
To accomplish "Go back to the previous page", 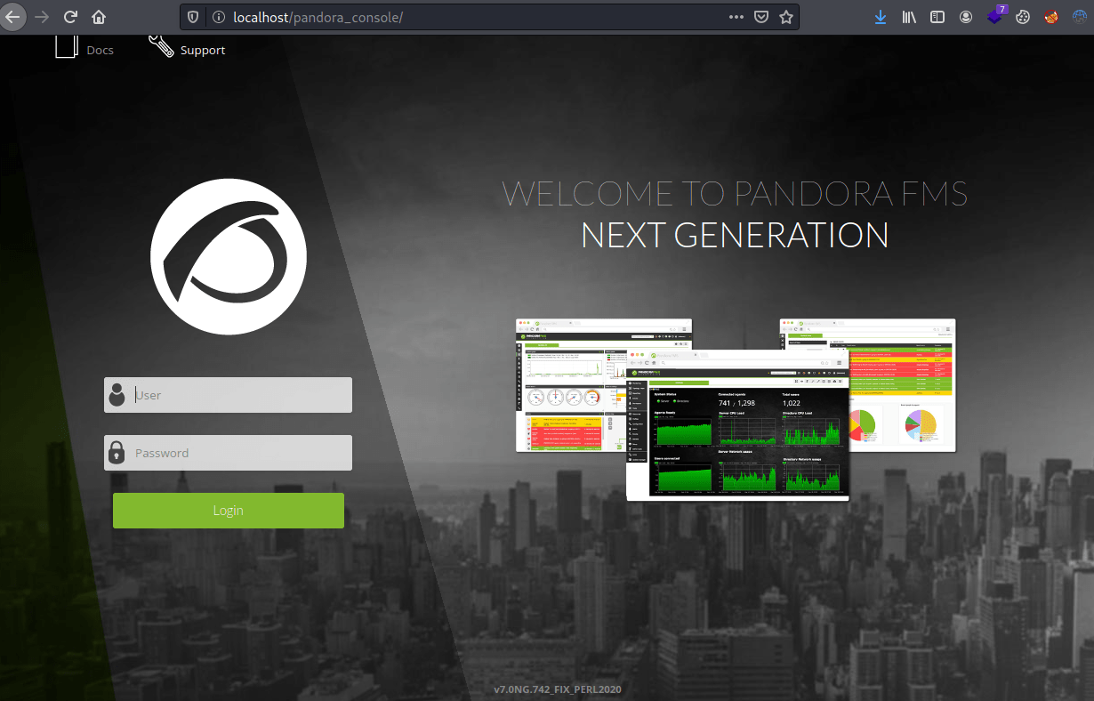I will [x=12, y=17].
